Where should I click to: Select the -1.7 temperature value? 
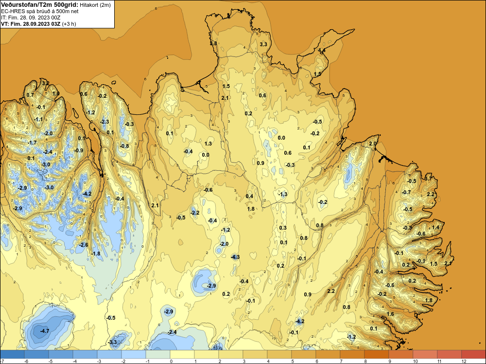click(32, 143)
